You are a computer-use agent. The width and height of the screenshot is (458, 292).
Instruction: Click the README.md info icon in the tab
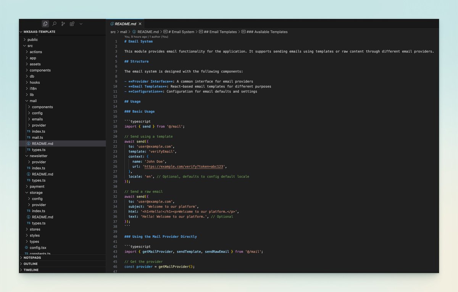coord(112,23)
